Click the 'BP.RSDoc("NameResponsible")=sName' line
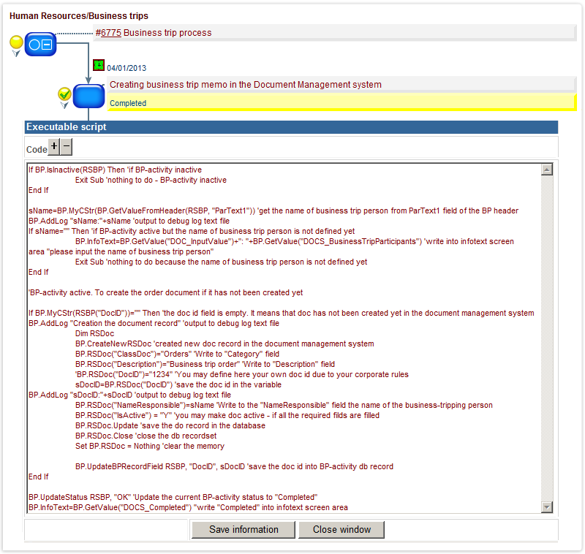This screenshot has height=554, width=585. tap(284, 405)
